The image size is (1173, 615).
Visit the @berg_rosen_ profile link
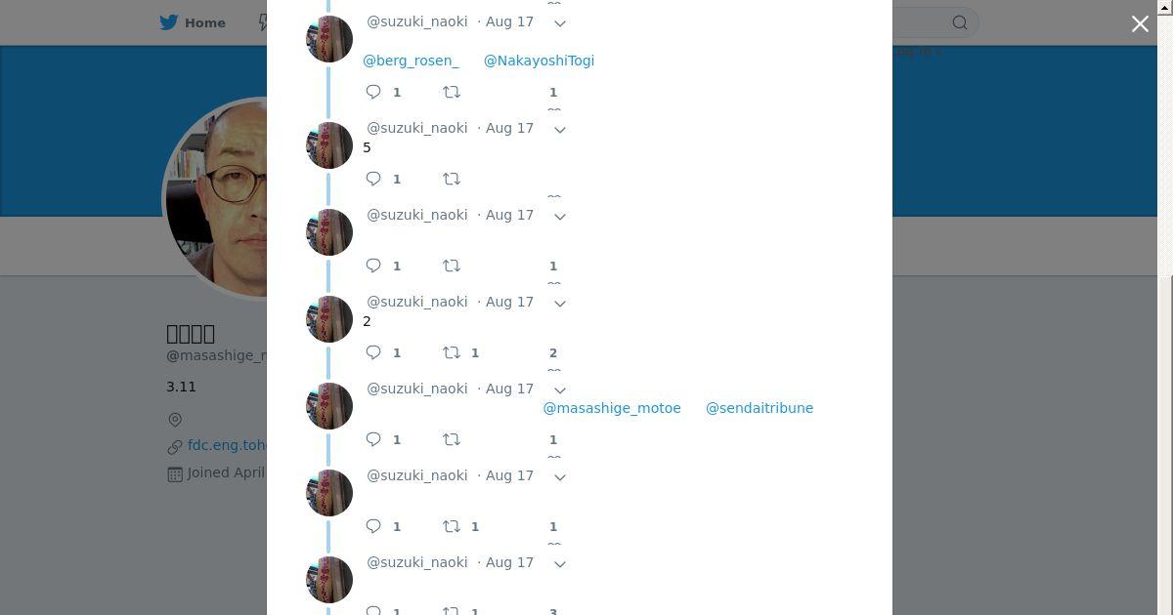click(x=411, y=61)
